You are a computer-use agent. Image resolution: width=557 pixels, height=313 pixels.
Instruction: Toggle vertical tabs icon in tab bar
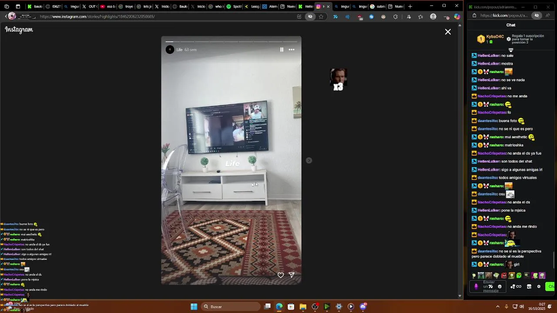coord(18,7)
